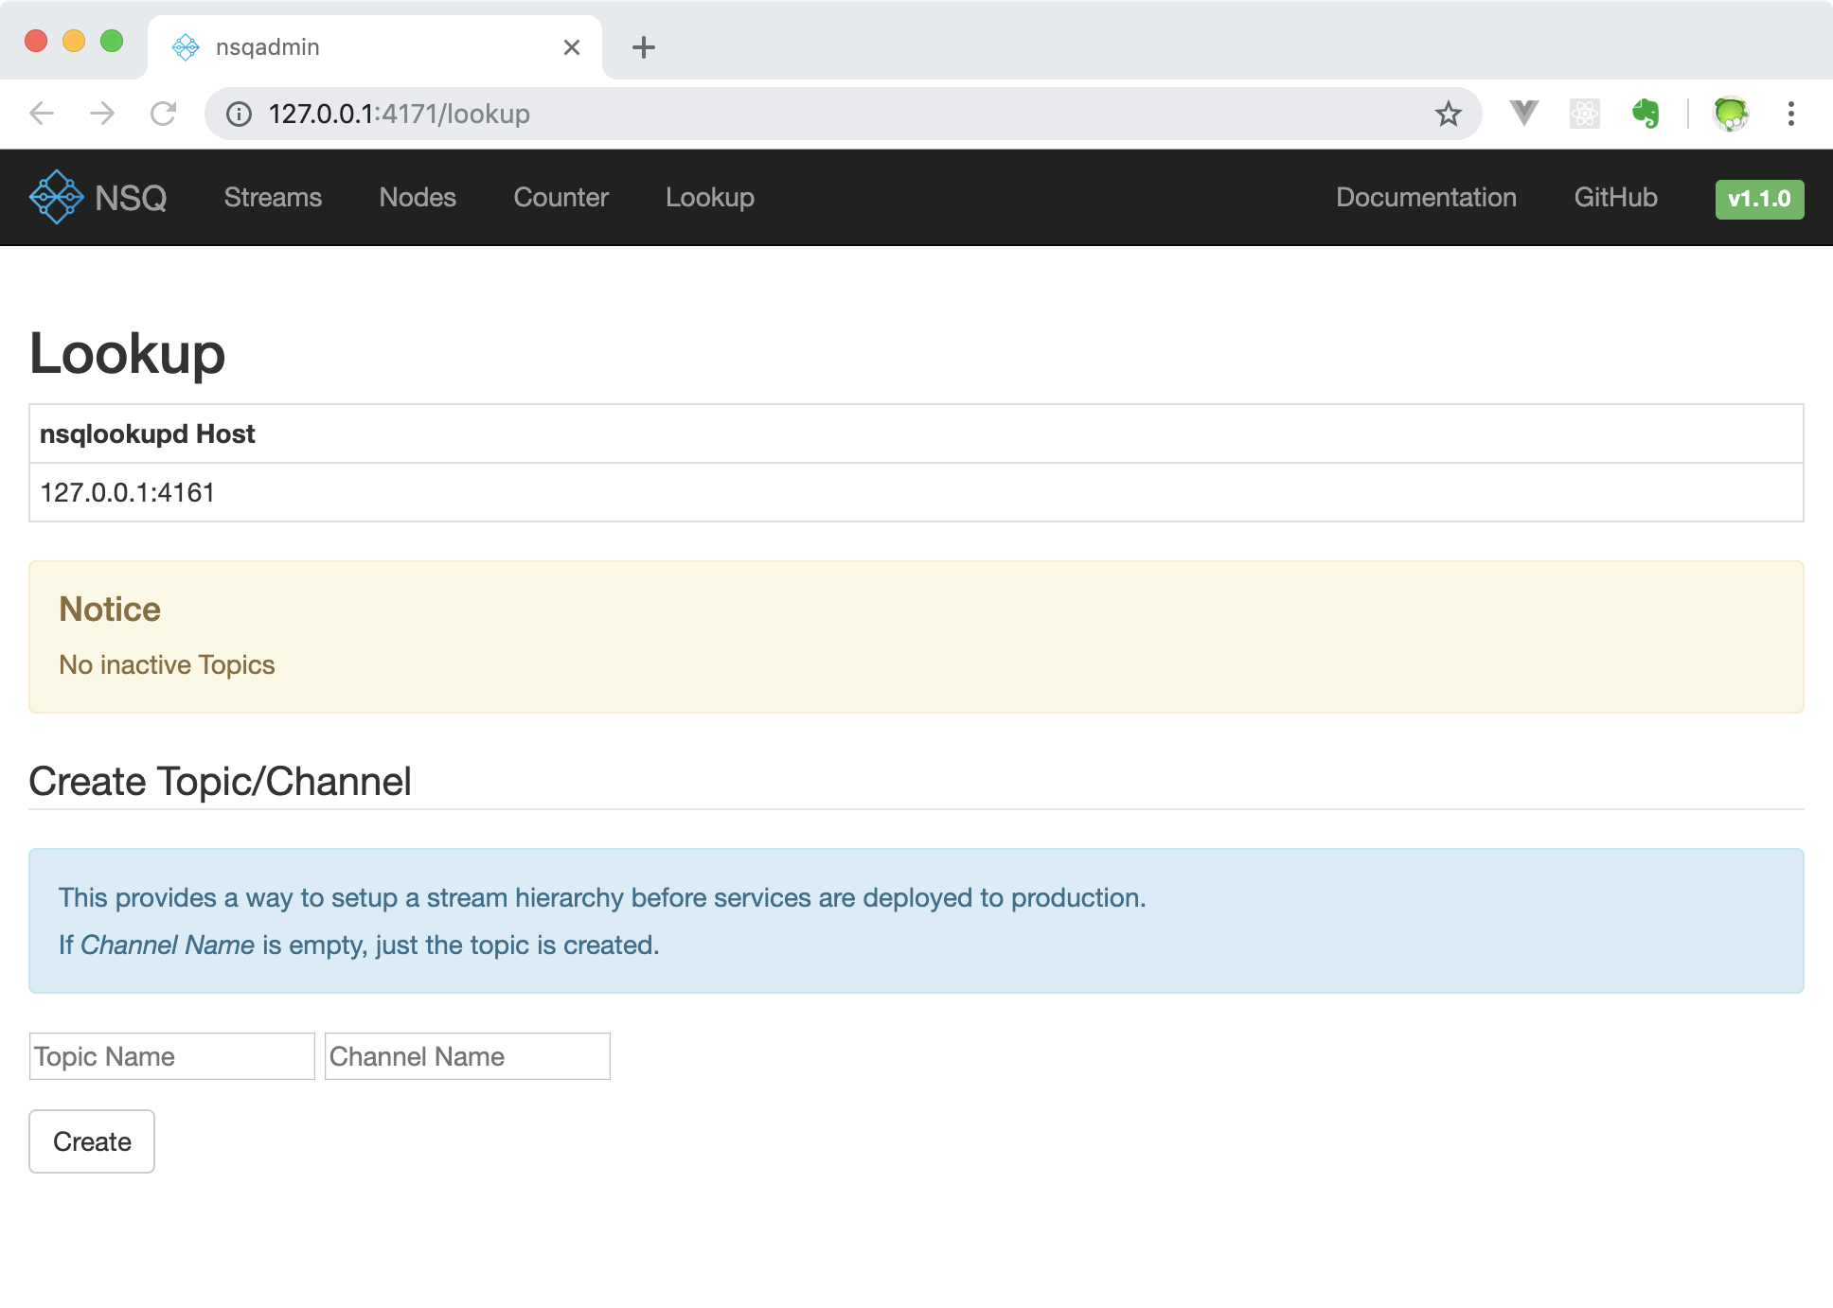The height and width of the screenshot is (1308, 1833).
Task: Click the Evernote elephant extension icon
Action: tap(1646, 114)
